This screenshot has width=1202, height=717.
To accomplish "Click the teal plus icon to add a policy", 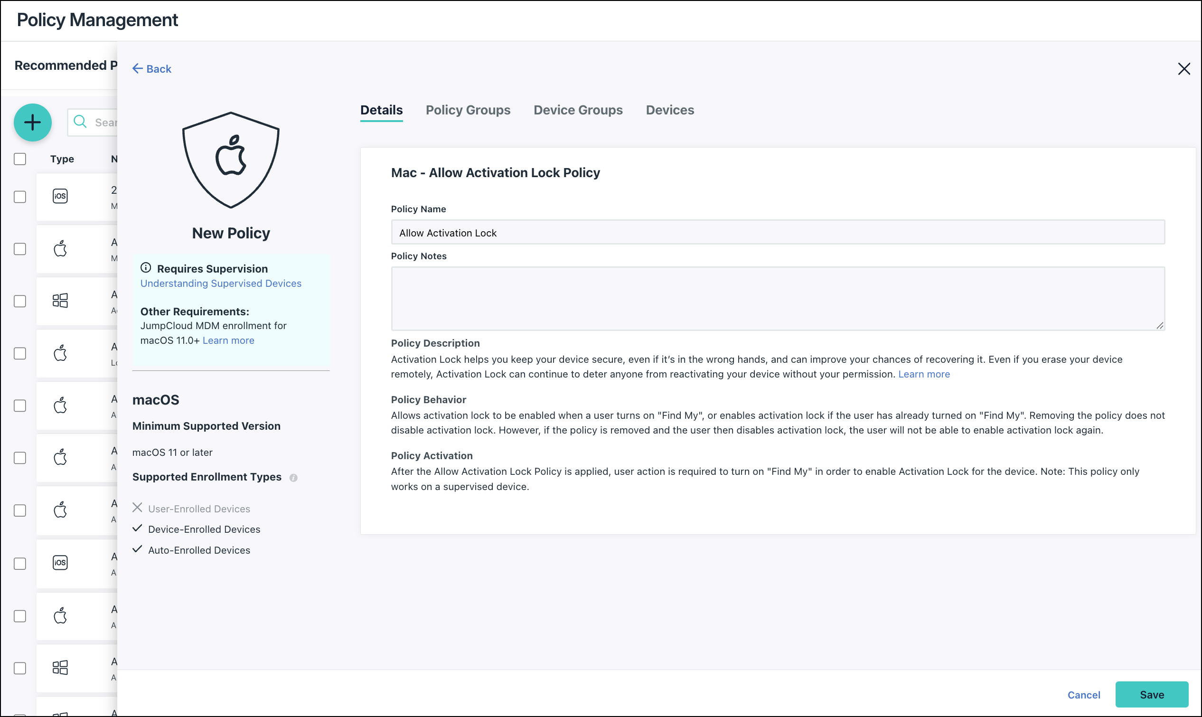I will (32, 122).
